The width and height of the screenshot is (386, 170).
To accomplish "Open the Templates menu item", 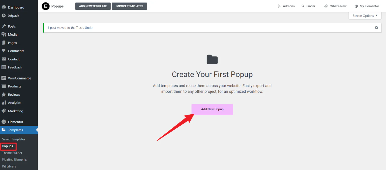I will 19,130.
